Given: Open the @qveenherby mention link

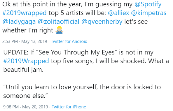Looking at the screenshot, I should pos(102,22).
